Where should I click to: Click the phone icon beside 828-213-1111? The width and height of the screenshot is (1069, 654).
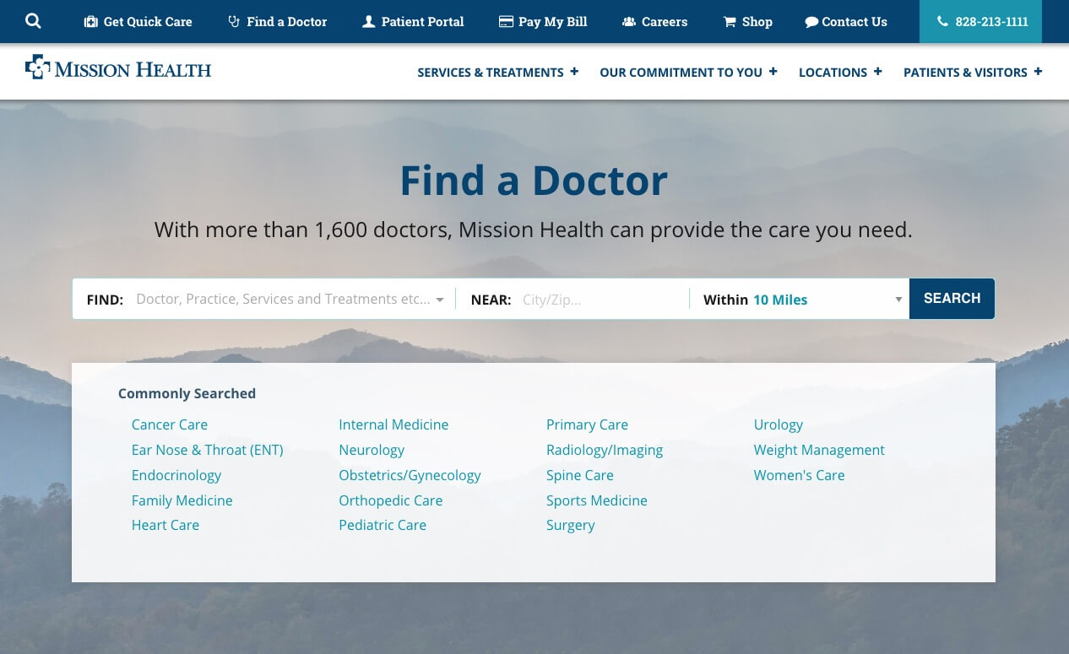tap(942, 22)
